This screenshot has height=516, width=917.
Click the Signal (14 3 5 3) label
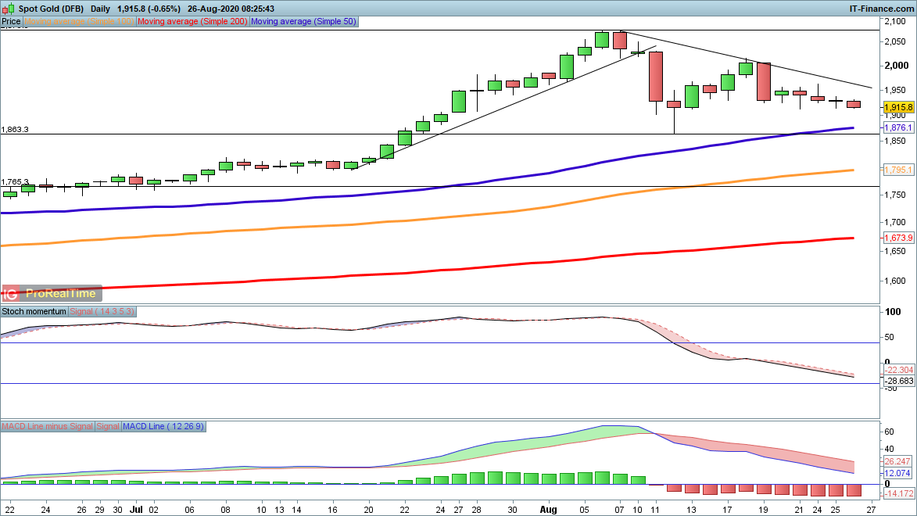tap(103, 311)
